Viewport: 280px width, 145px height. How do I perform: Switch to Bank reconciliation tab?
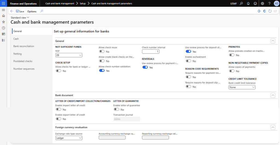click(24, 46)
